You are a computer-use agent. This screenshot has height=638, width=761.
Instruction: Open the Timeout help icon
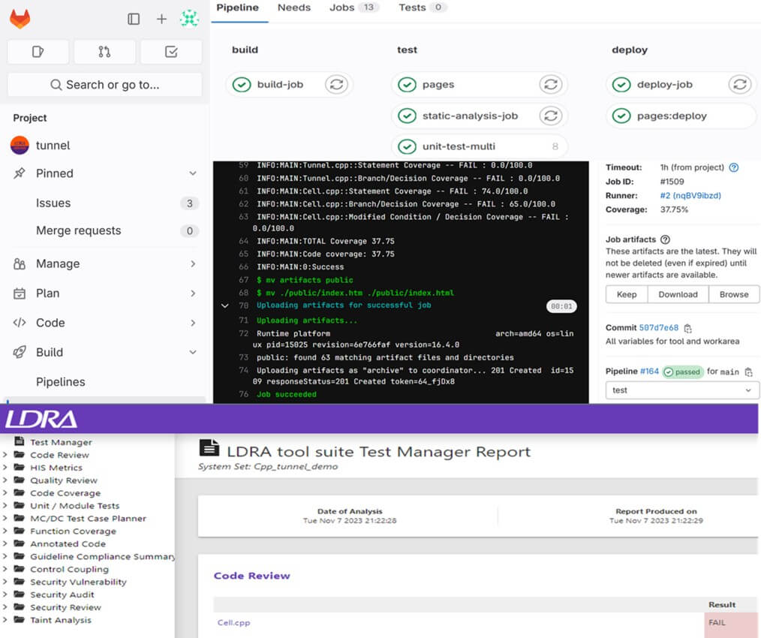(732, 167)
